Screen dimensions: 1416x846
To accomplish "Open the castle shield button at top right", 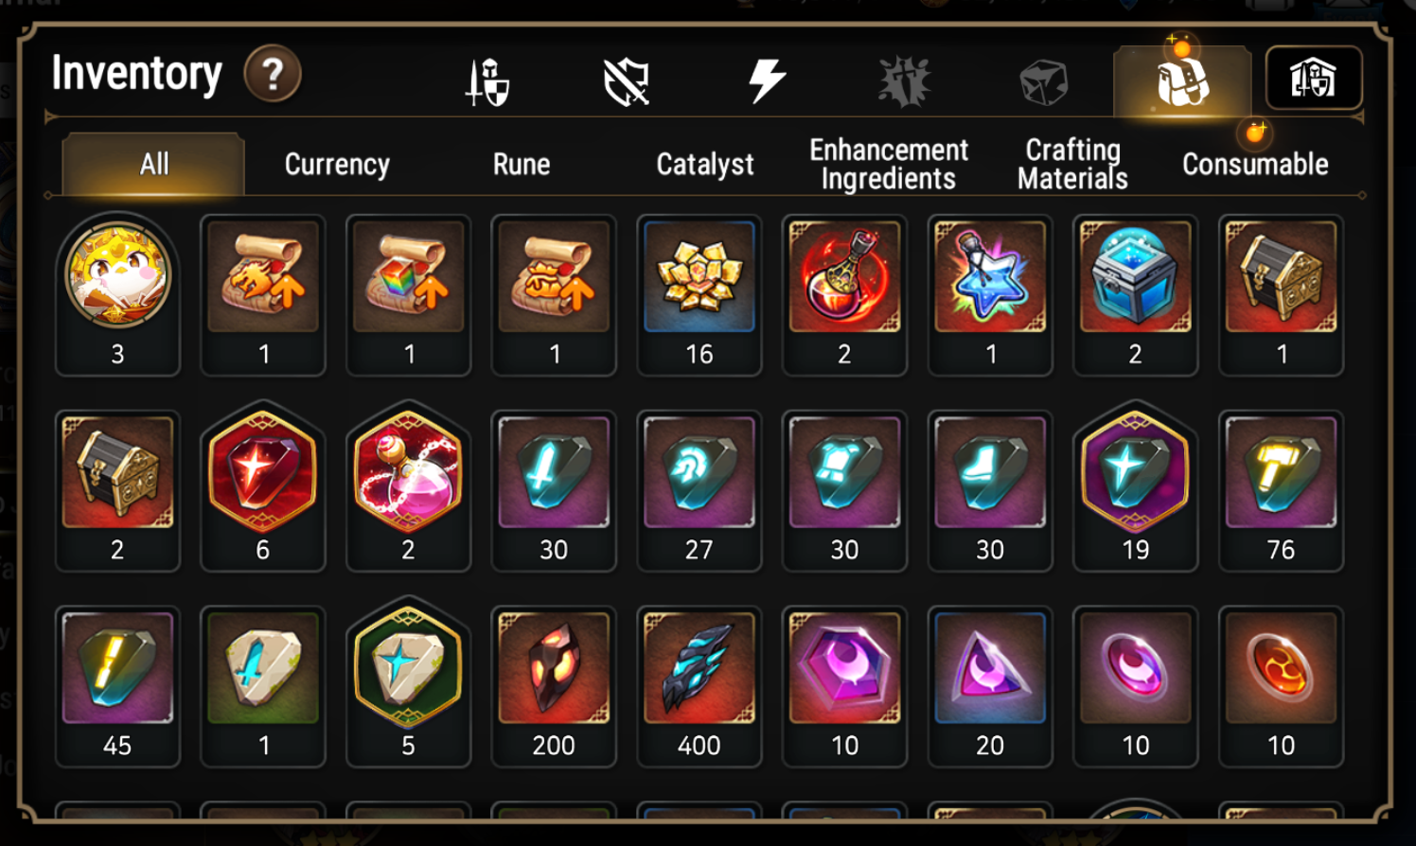I will (x=1314, y=78).
